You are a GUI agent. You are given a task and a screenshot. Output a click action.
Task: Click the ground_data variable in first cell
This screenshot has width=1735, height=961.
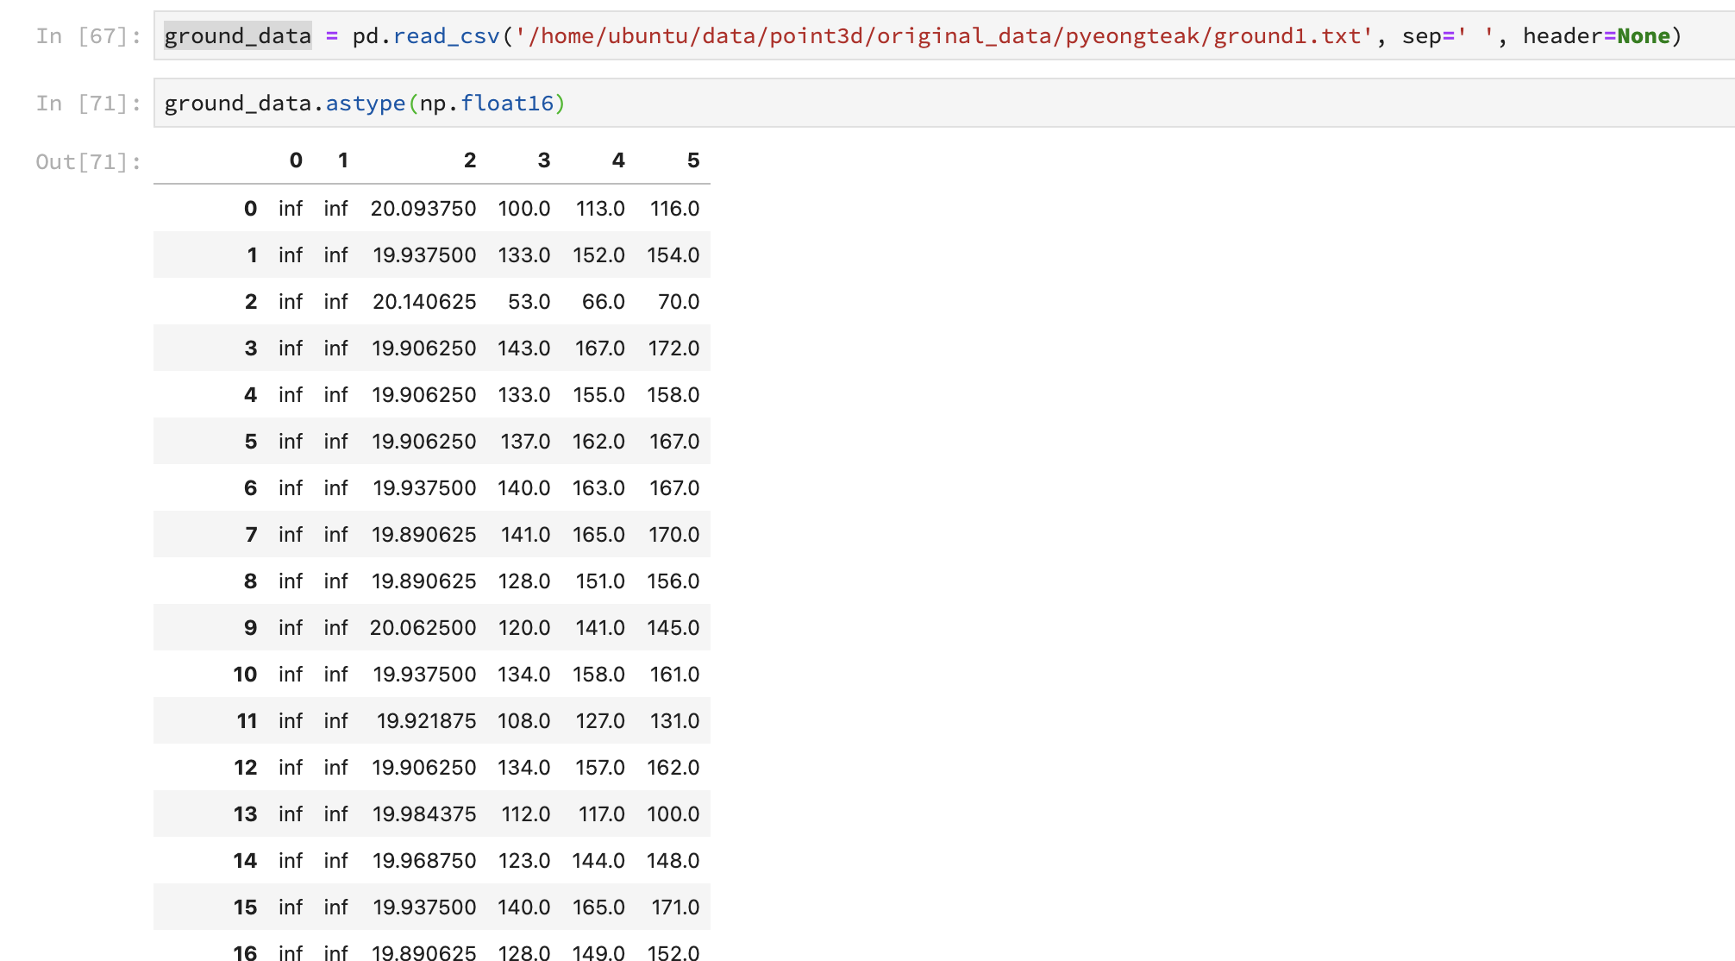(x=237, y=36)
